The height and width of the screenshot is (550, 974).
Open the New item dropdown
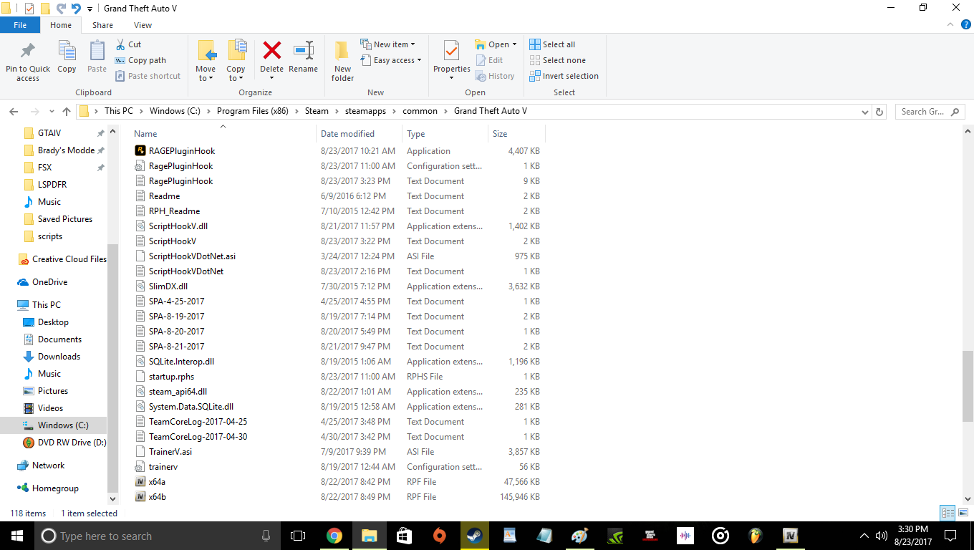coord(387,44)
